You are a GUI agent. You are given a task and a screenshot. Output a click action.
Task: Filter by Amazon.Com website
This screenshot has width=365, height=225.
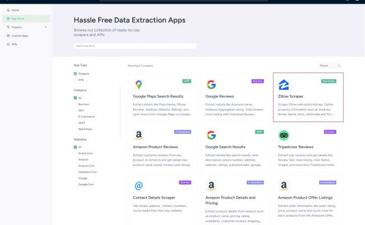[86, 165]
